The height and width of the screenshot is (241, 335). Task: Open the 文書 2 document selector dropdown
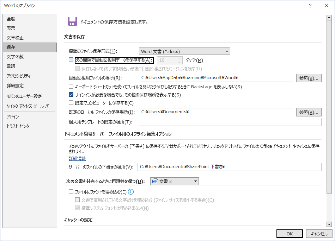pos(175,181)
